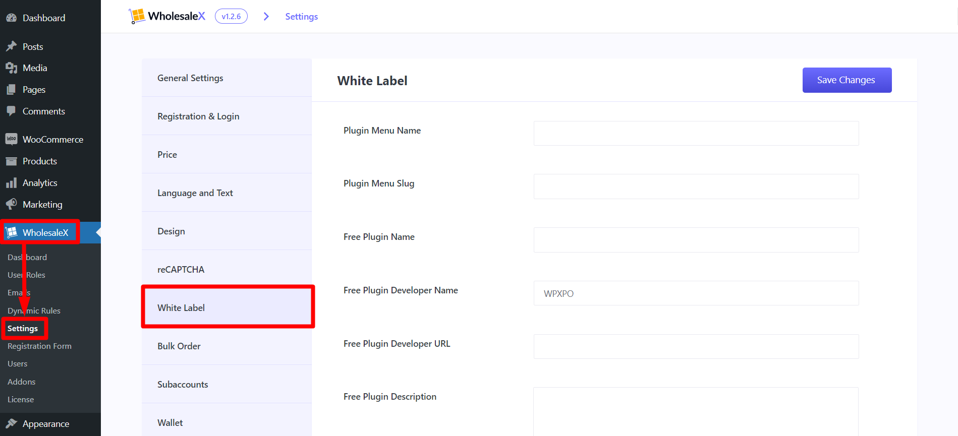Screen dimensions: 958x436
Task: Switch to Design settings tab
Action: 227,231
